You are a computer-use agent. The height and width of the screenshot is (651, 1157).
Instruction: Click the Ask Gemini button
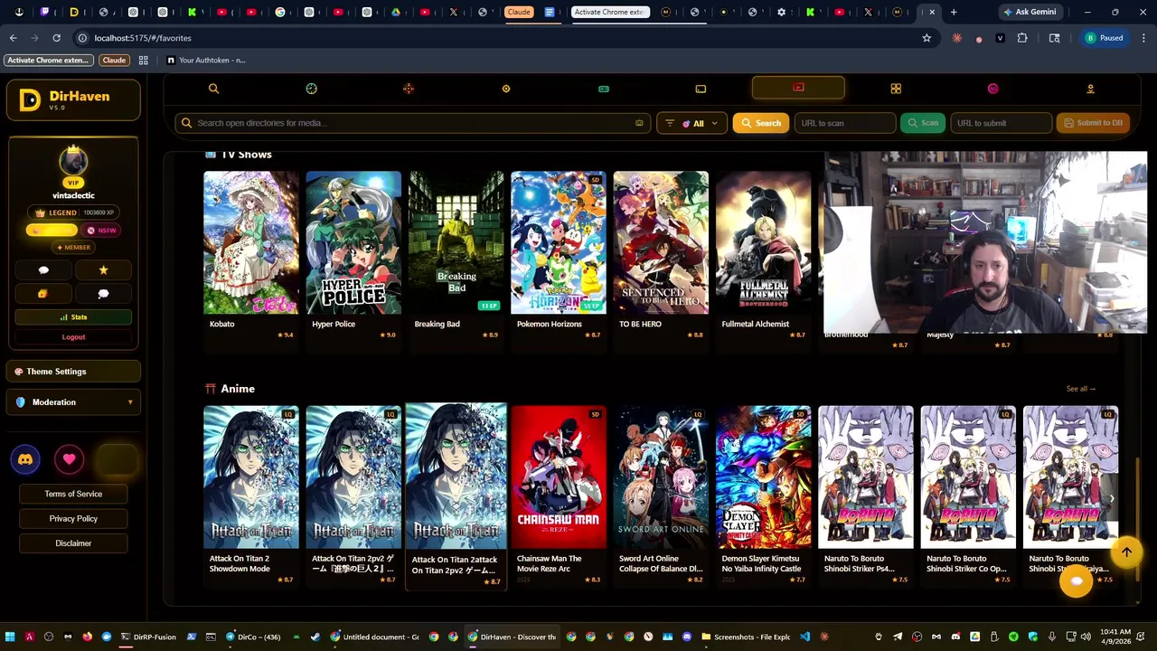pos(1030,12)
